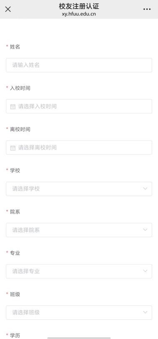Expand the 请选择专业 dropdown

79,271
